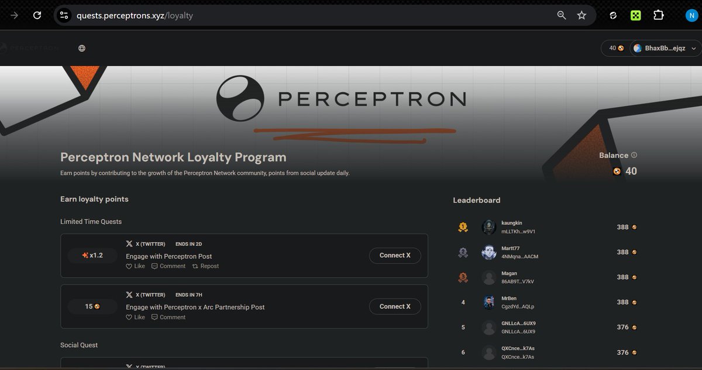Image resolution: width=702 pixels, height=370 pixels.
Task: Click Like on Engage with Perceptron Post
Action: (x=135, y=266)
